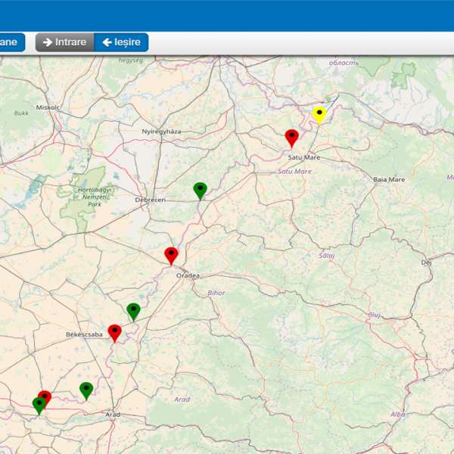Click the black Satu Mare city label
Viewport: 454px width, 454px height.
coord(304,157)
